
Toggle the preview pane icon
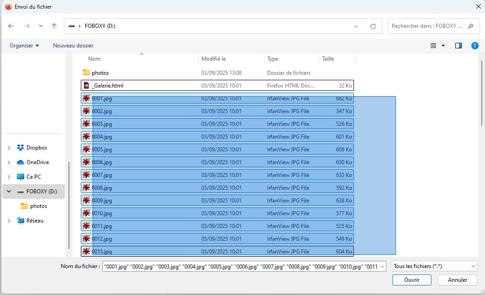point(459,46)
